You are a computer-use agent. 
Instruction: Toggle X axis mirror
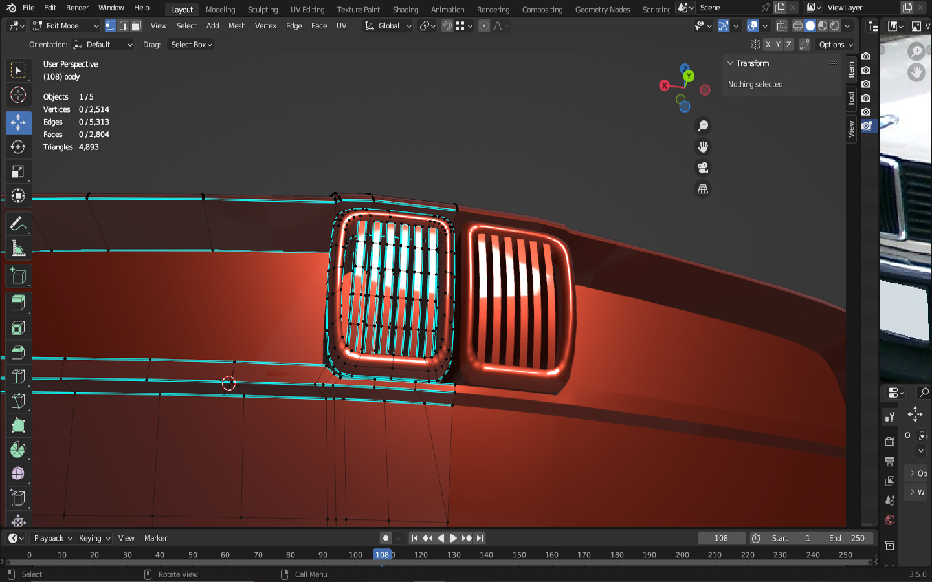(x=768, y=45)
